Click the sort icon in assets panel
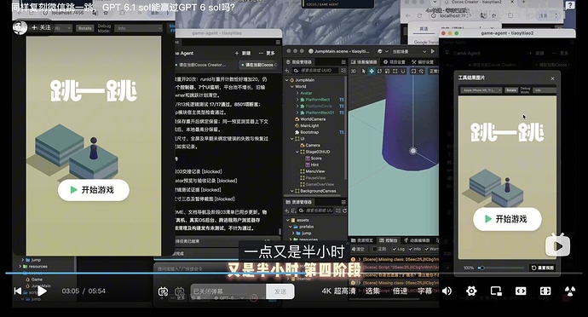Screen dimensions: 588x317 point(294,210)
